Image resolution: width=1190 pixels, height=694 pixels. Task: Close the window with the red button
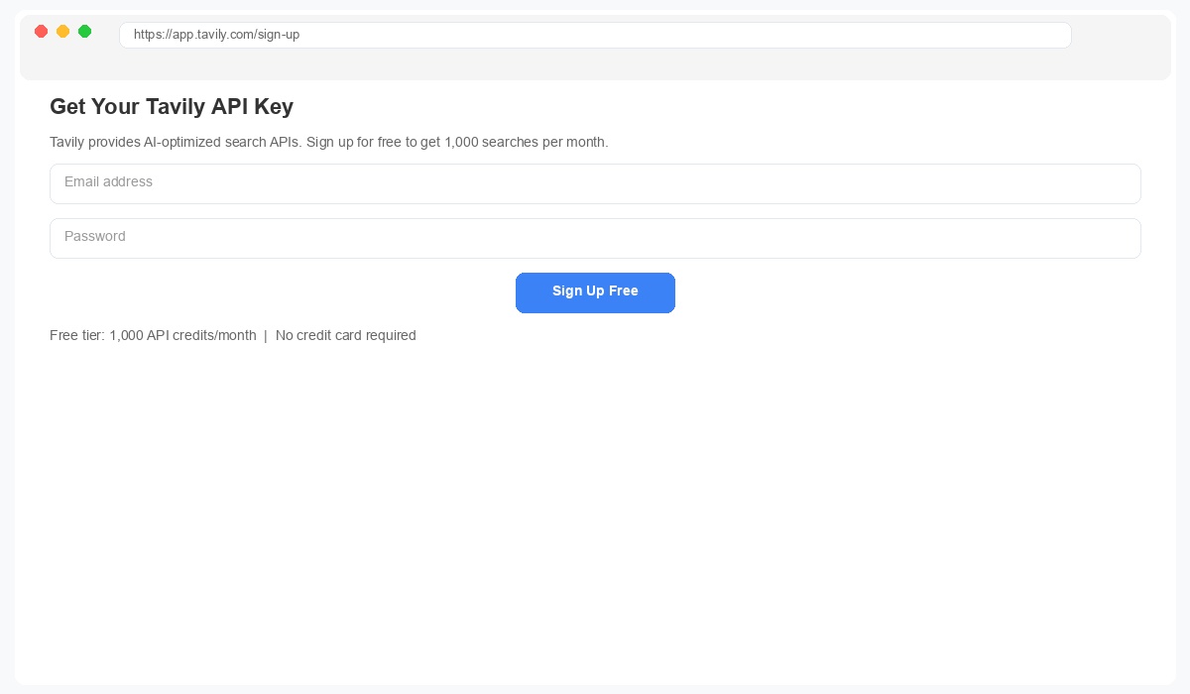(41, 32)
